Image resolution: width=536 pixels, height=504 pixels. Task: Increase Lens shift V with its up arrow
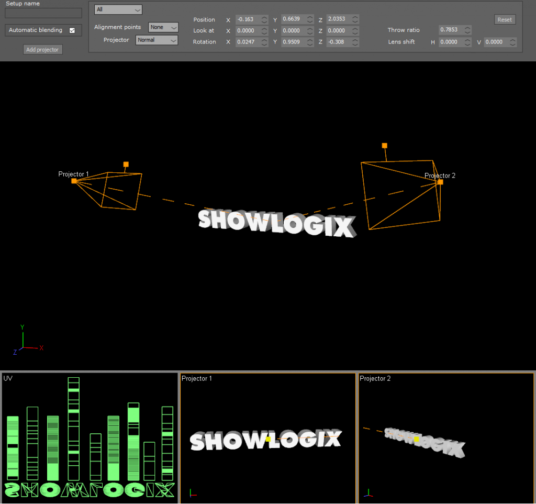pyautogui.click(x=512, y=40)
